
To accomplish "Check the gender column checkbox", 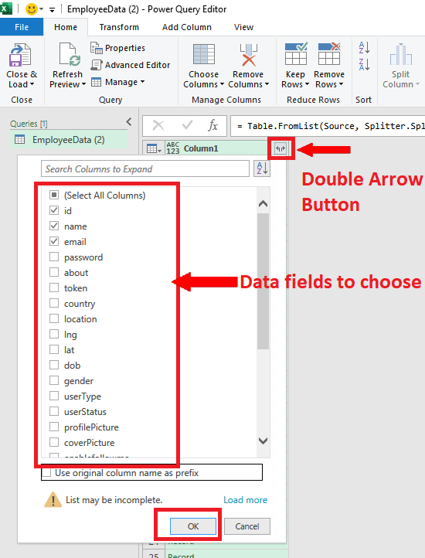I will point(54,380).
